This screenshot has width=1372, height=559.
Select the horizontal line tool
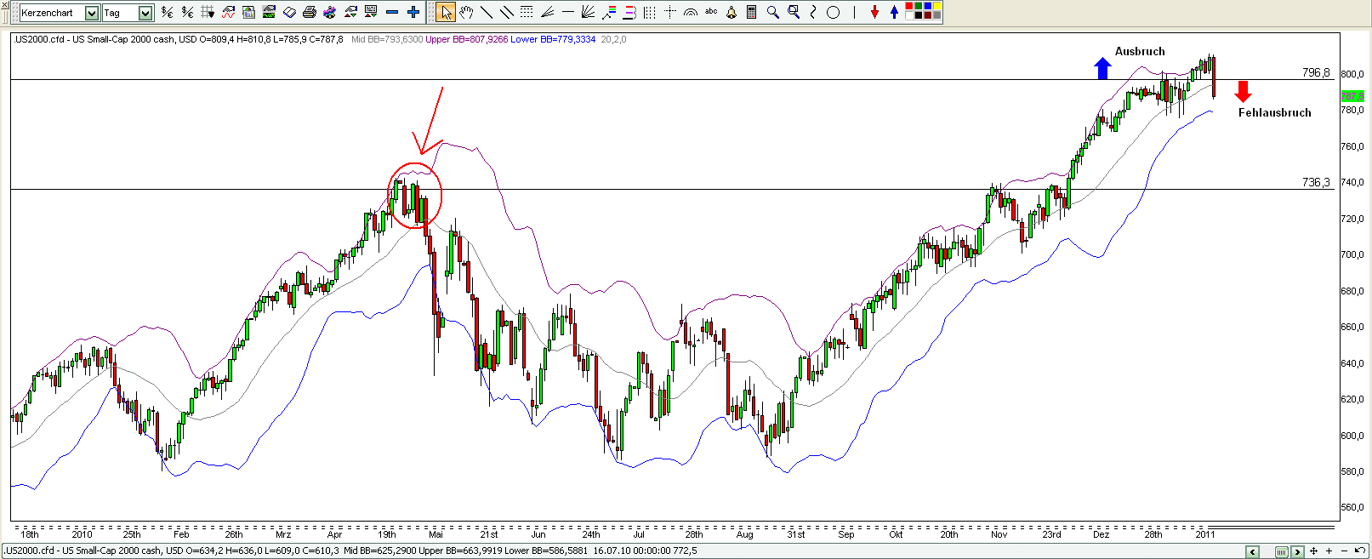(568, 12)
